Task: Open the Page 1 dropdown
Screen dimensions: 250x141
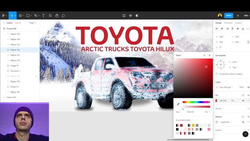Action: [x=33, y=23]
